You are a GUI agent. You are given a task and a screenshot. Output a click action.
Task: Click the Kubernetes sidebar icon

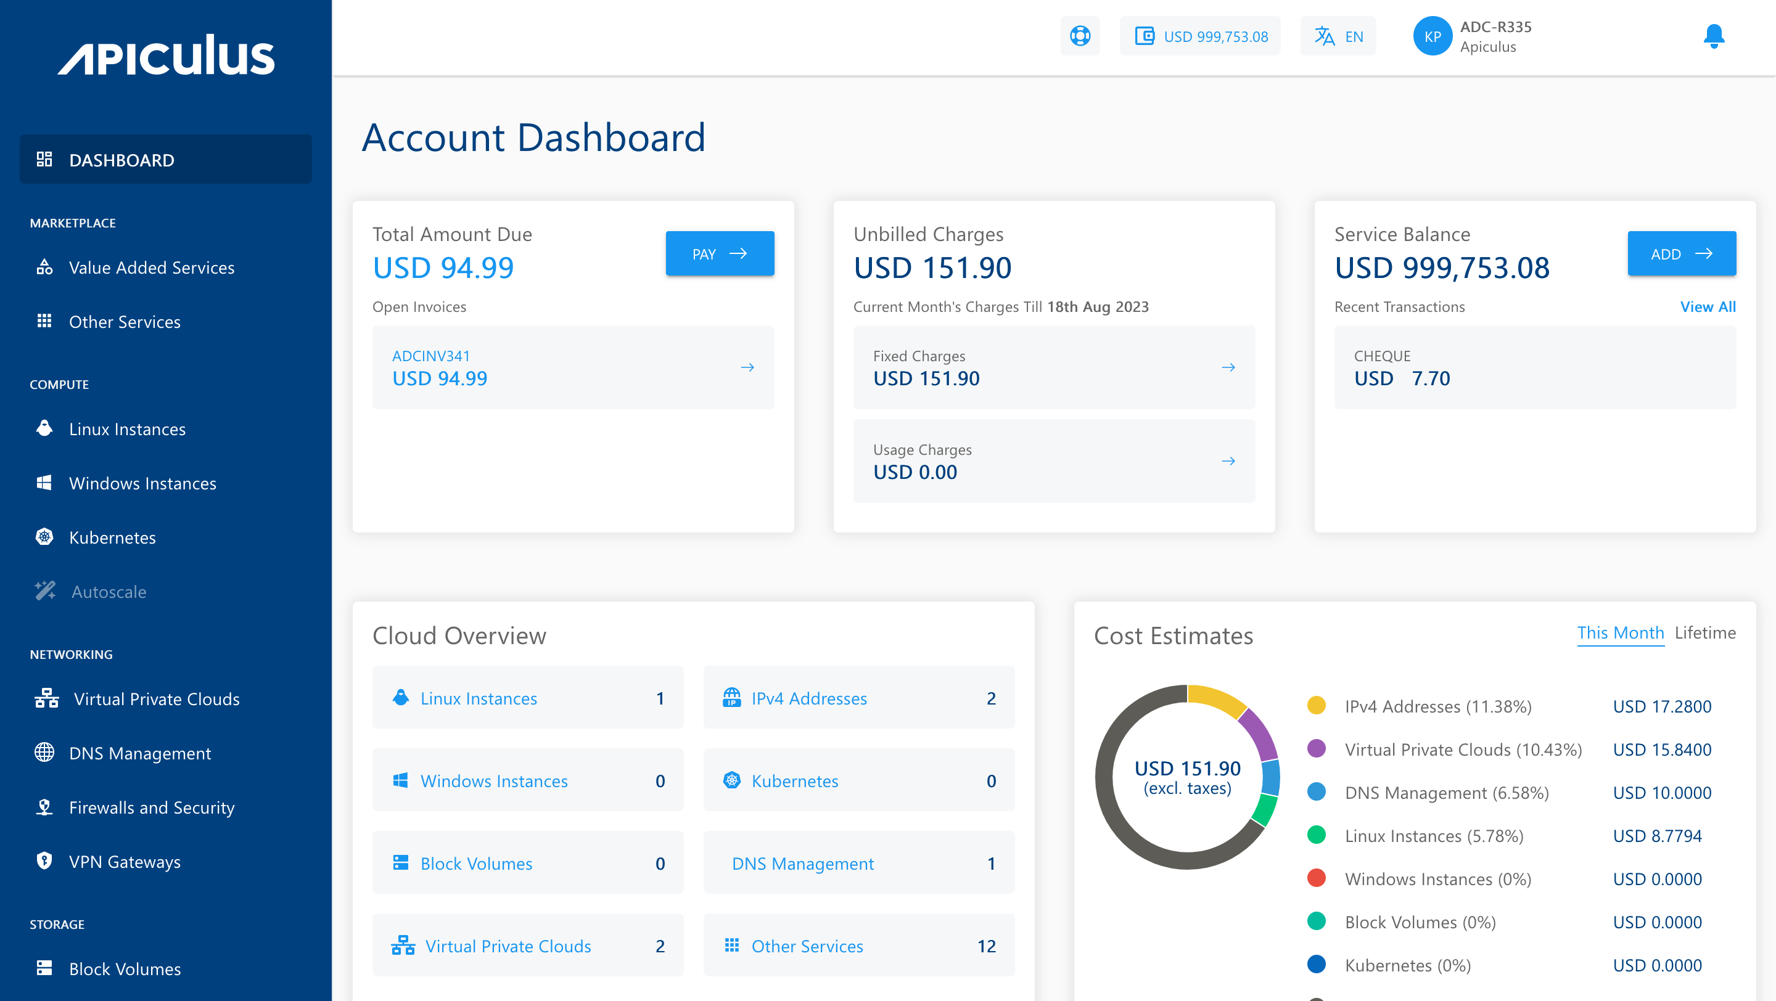click(x=44, y=537)
